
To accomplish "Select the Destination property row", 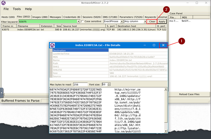I will [x=110, y=50].
